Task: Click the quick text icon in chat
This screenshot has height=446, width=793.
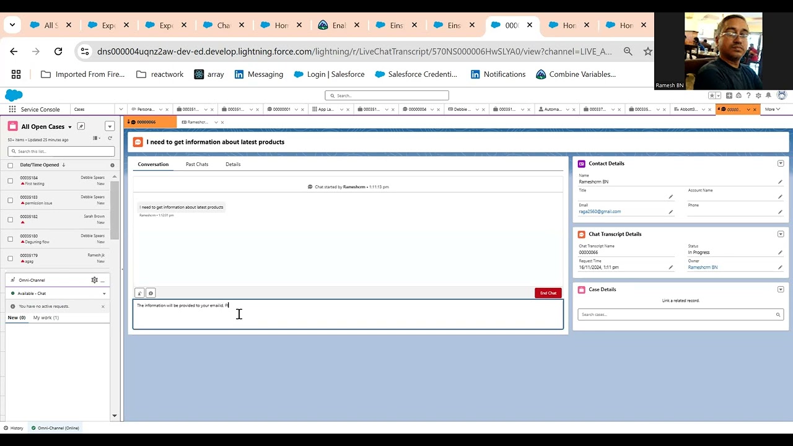Action: 151,293
